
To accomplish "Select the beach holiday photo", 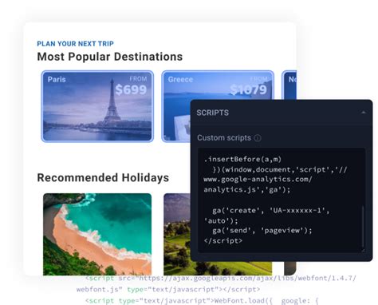I will tap(97, 234).
